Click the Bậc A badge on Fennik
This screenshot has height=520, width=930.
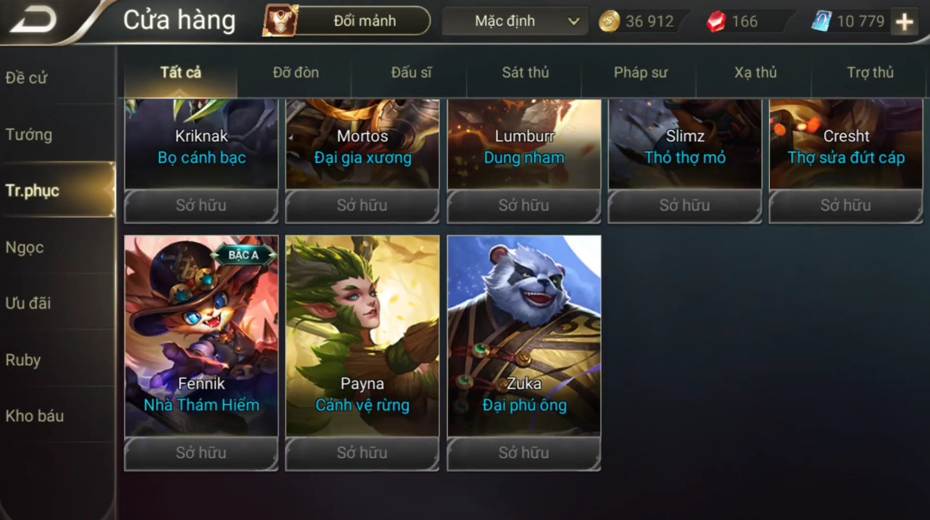[243, 254]
